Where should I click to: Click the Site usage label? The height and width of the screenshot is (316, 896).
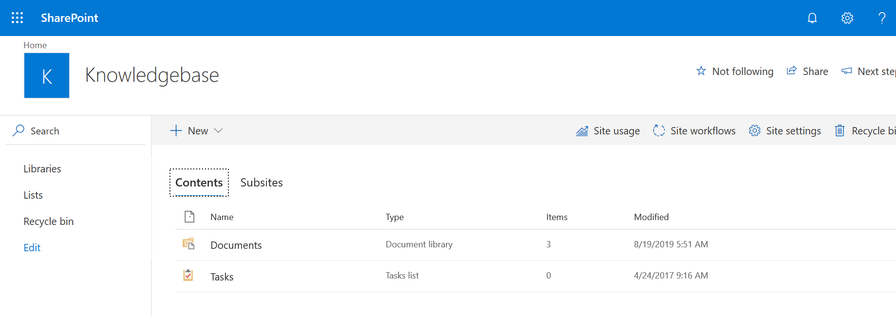tap(616, 131)
